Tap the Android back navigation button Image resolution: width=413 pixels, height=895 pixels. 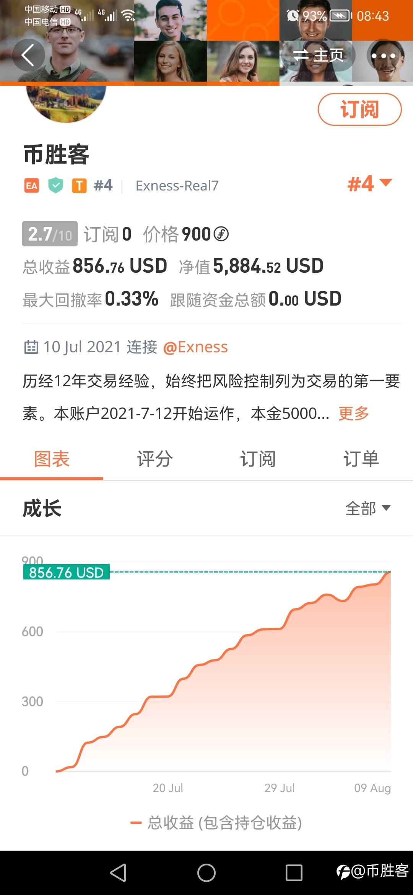click(118, 873)
